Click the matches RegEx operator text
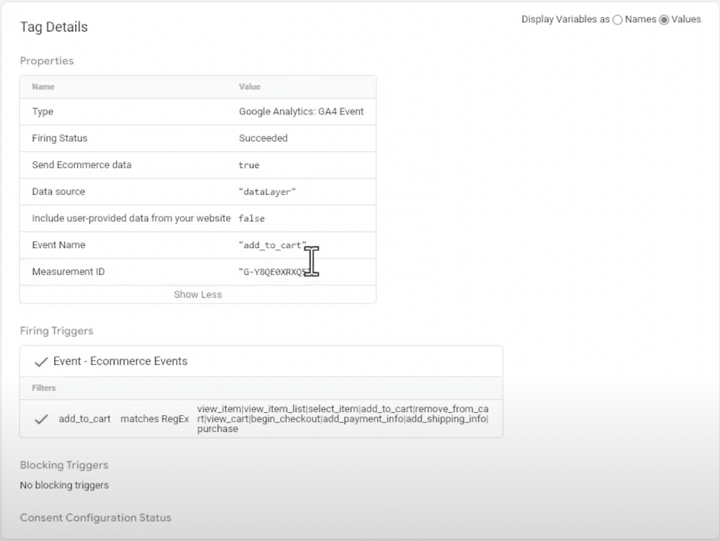720x541 pixels. (x=155, y=419)
